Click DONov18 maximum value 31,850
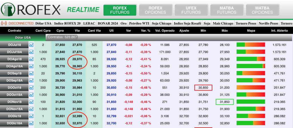Viewport: 293px width, 128px height. [x=225, y=102]
